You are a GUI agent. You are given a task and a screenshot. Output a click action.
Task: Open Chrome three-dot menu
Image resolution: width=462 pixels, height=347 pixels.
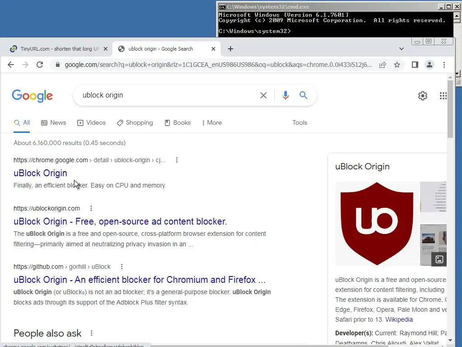click(x=444, y=65)
